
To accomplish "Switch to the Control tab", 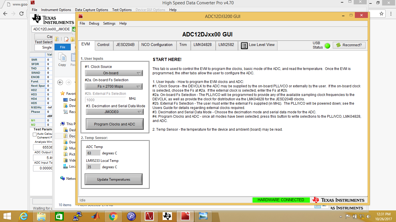I will coord(103,45).
